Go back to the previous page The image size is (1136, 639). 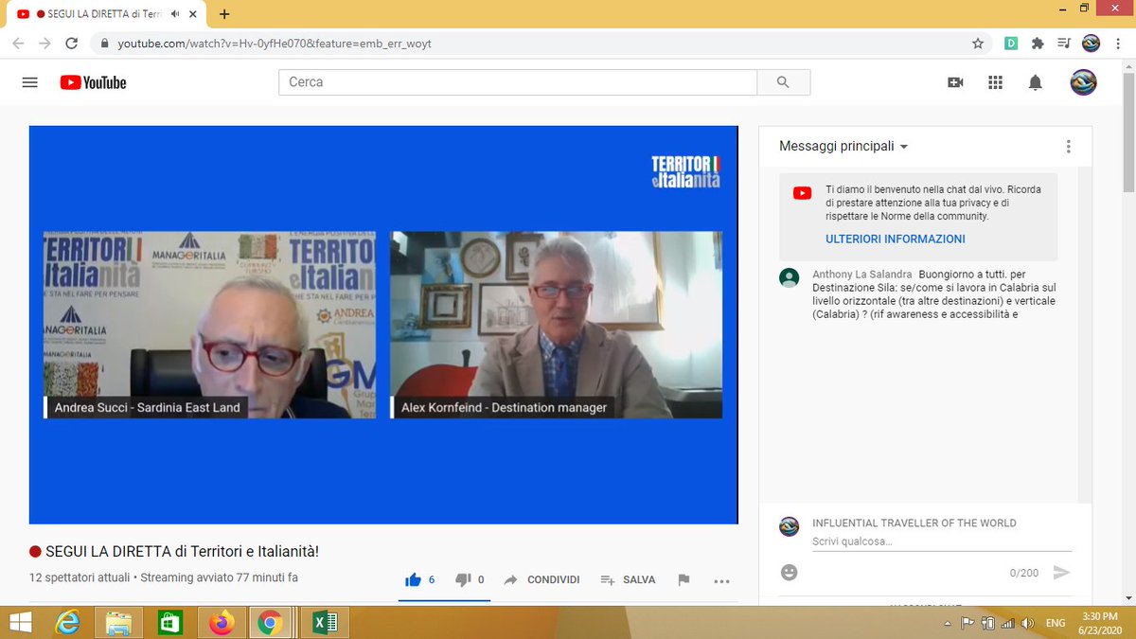click(x=18, y=43)
